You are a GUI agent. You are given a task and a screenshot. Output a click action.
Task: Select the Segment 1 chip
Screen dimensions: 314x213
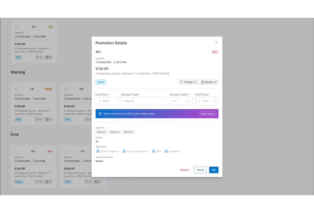tap(101, 132)
